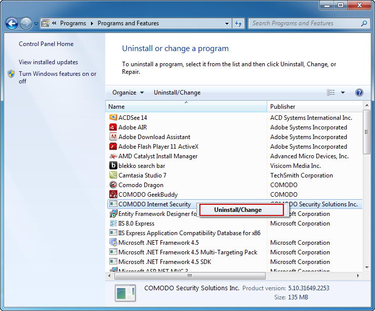The width and height of the screenshot is (375, 311).
Task: Open View installed updates link
Action: pyautogui.click(x=48, y=62)
